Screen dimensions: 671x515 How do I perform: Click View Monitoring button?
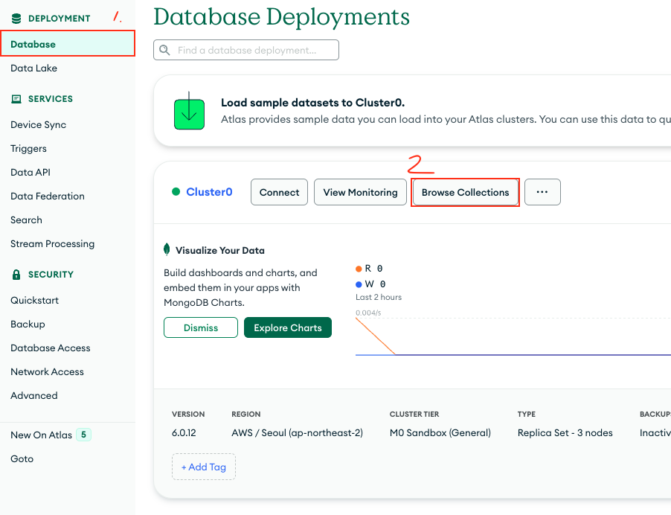tap(360, 192)
